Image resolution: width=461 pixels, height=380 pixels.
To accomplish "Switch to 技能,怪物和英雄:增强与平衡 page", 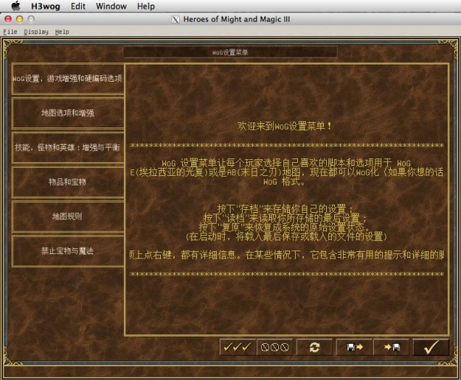I will 67,147.
